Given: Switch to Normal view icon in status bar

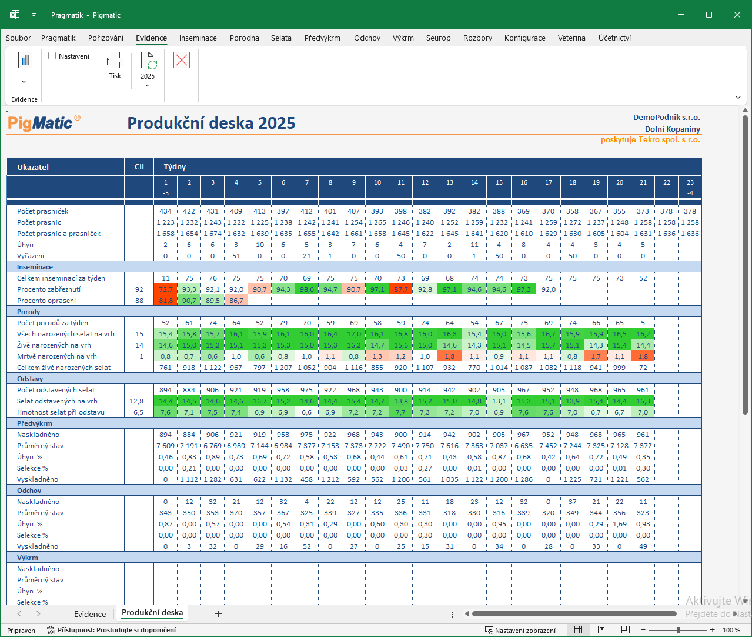Looking at the screenshot, I should (x=578, y=630).
